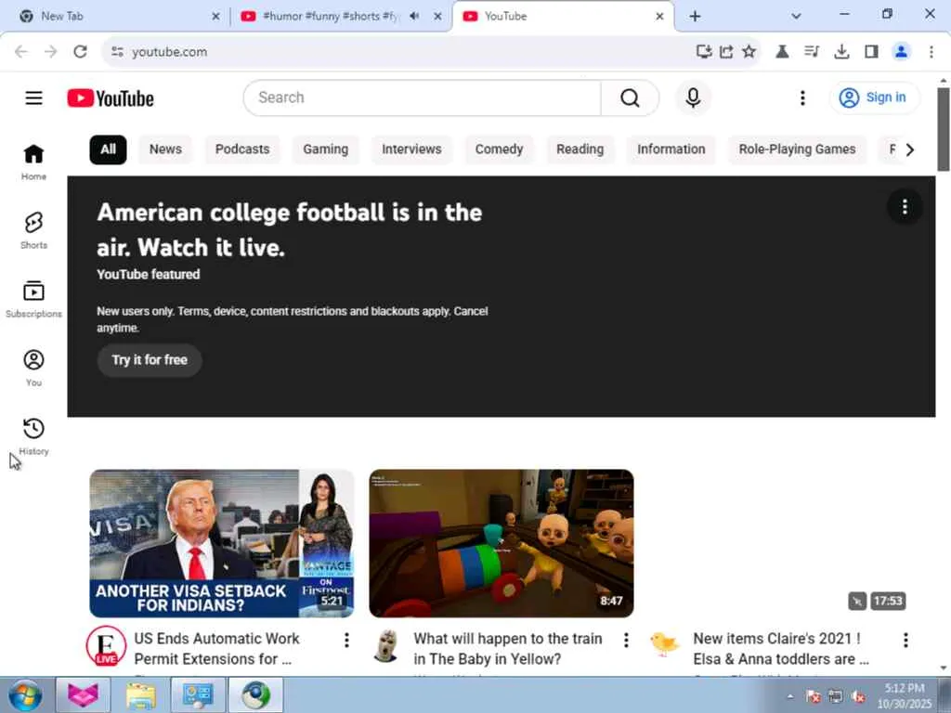Screen dimensions: 951x713
Task: Open Chrome downloads icon
Action: tap(841, 52)
